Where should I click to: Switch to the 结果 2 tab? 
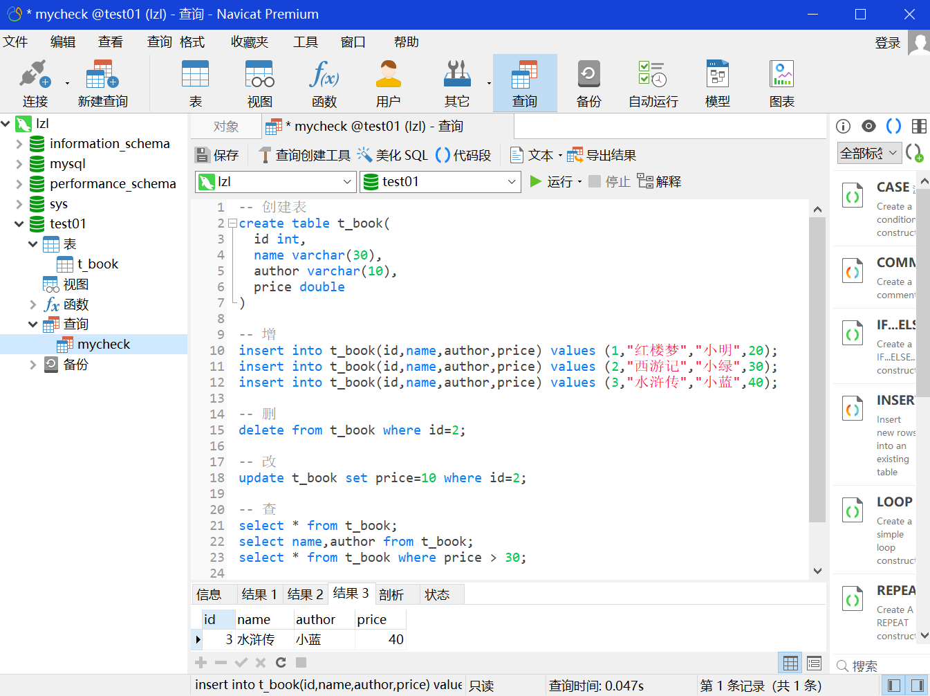[305, 594]
